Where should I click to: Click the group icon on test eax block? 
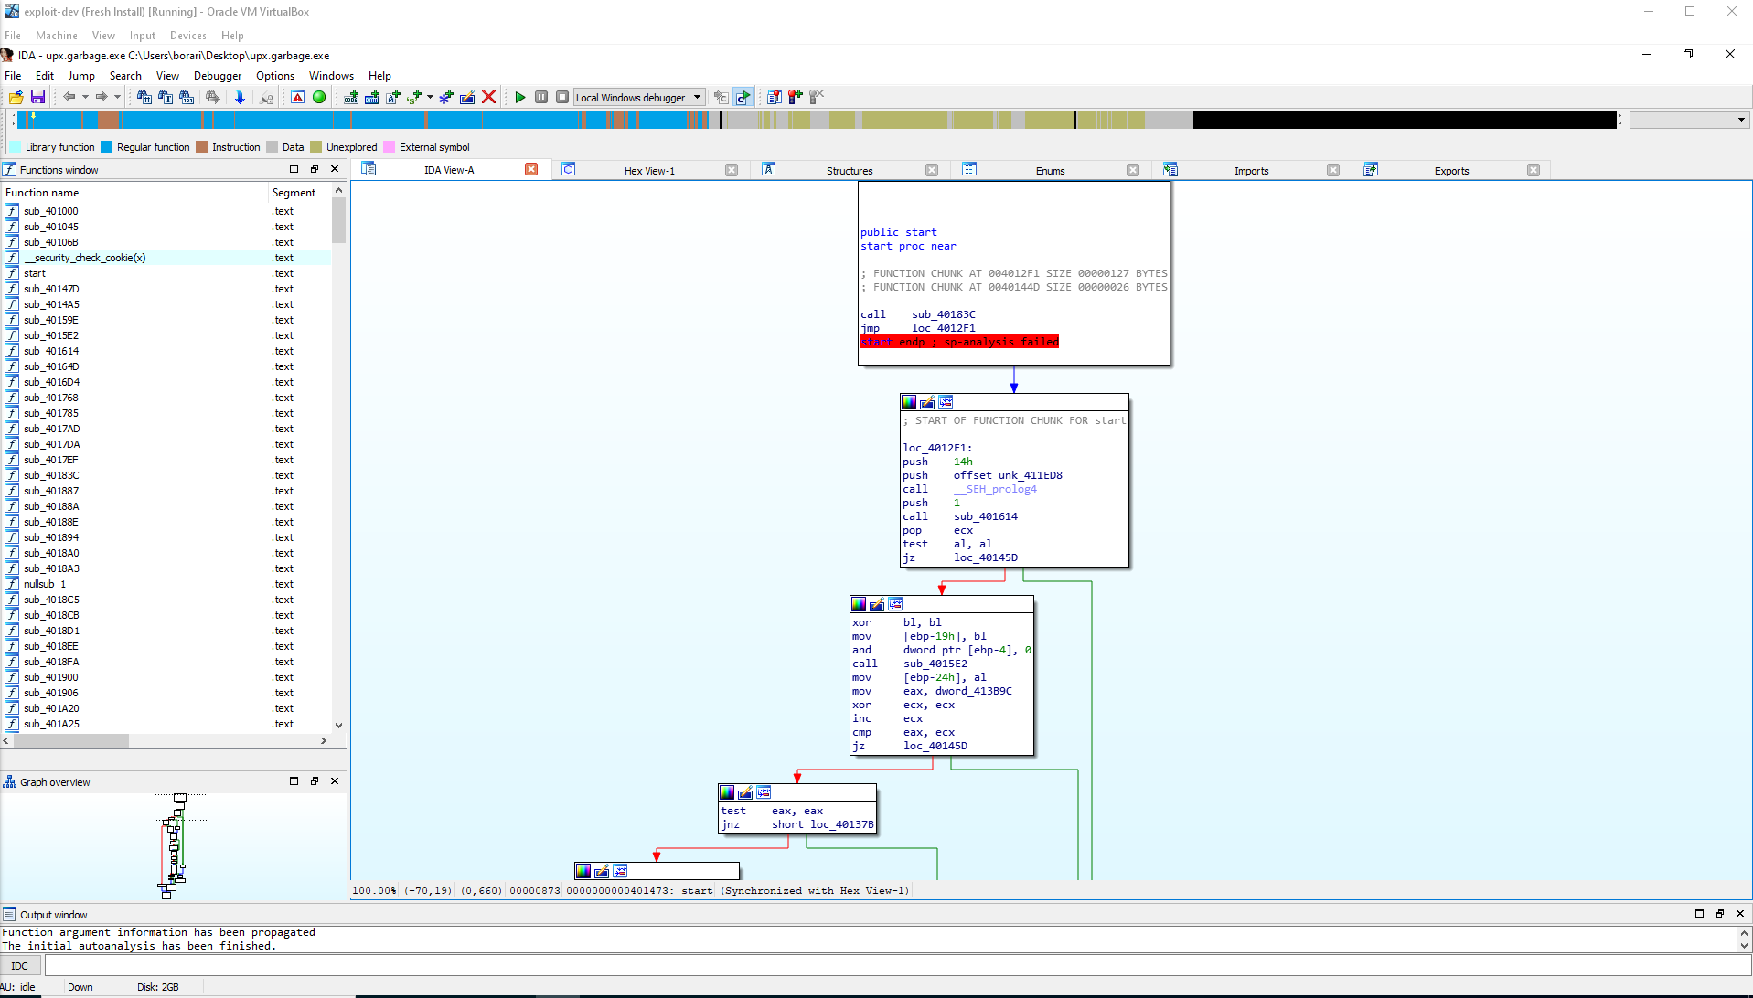[x=764, y=792]
